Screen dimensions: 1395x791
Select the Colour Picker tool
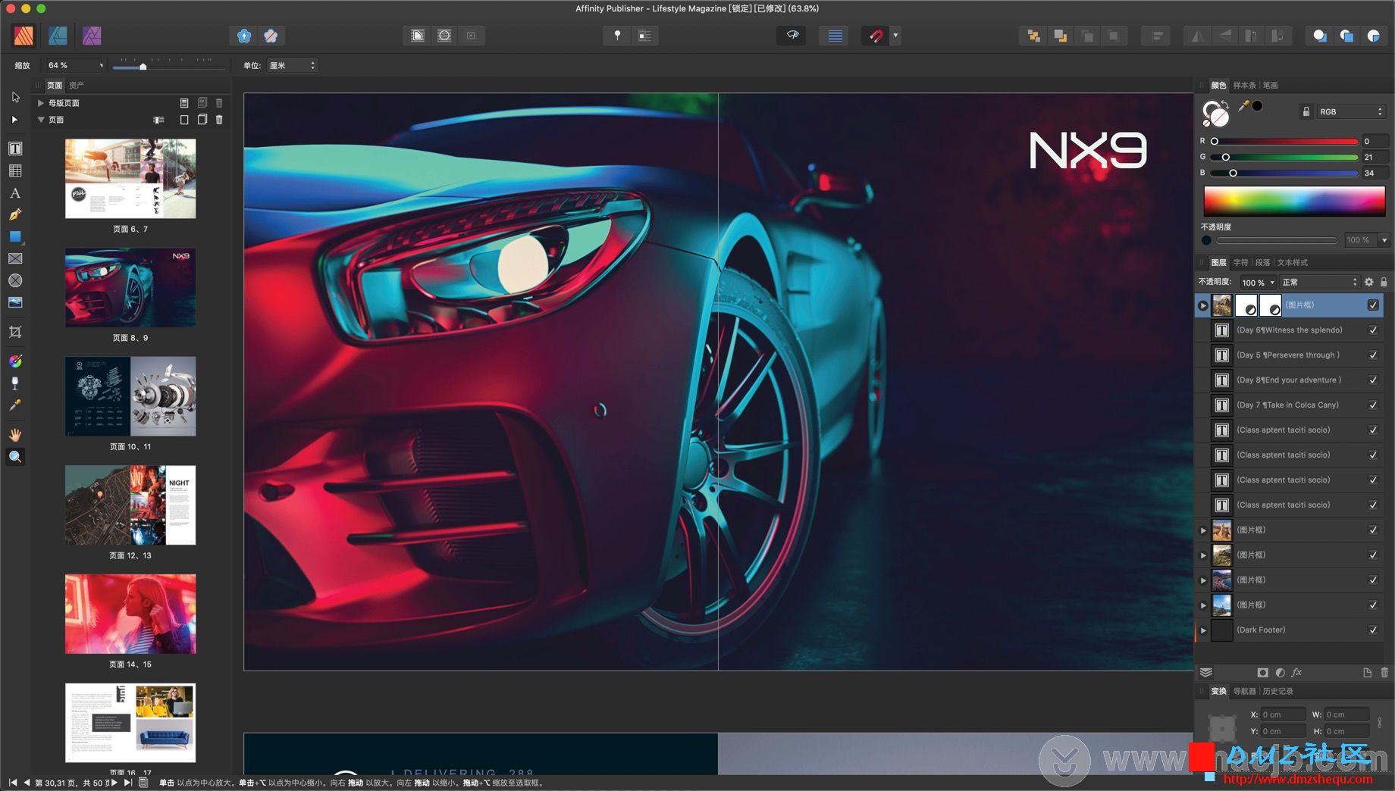coord(15,405)
